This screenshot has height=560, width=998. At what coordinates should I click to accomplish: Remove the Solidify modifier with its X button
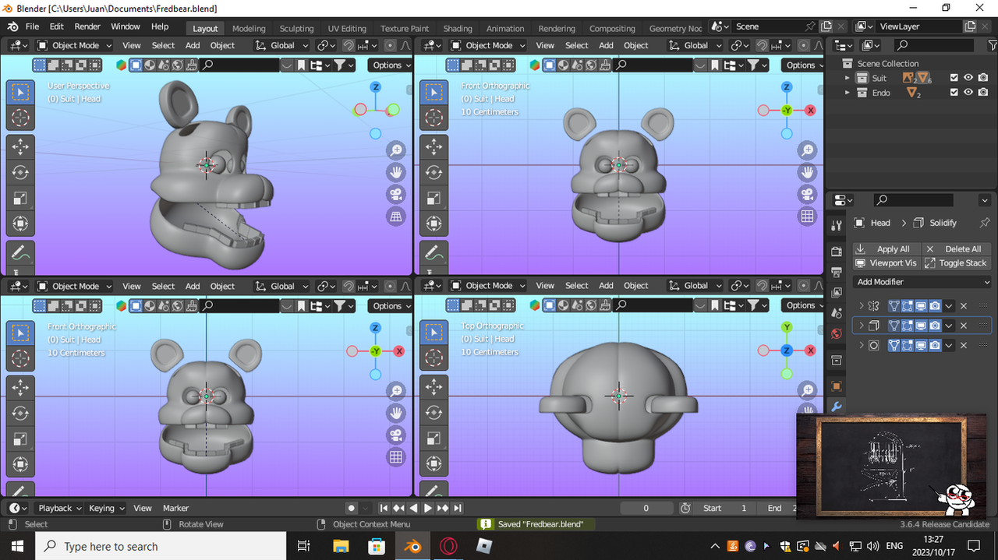tap(964, 326)
